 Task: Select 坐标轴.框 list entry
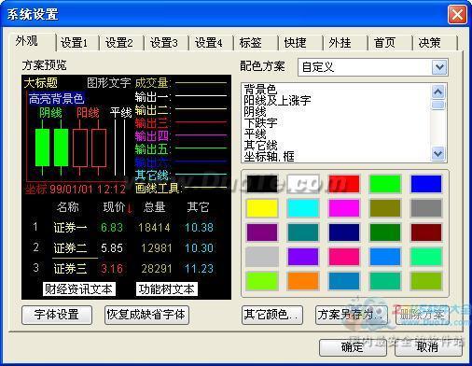click(269, 156)
